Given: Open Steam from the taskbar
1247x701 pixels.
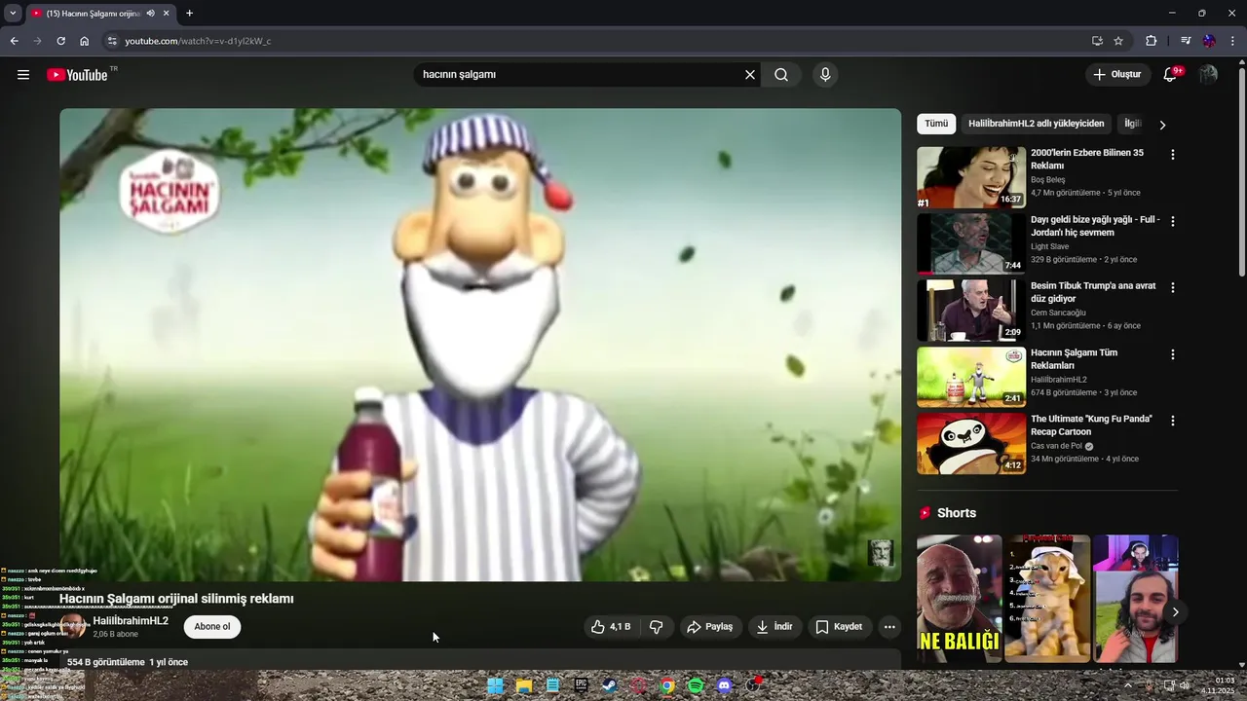Looking at the screenshot, I should 610,685.
